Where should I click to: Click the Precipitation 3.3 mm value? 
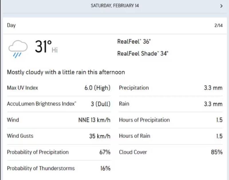point(213,88)
